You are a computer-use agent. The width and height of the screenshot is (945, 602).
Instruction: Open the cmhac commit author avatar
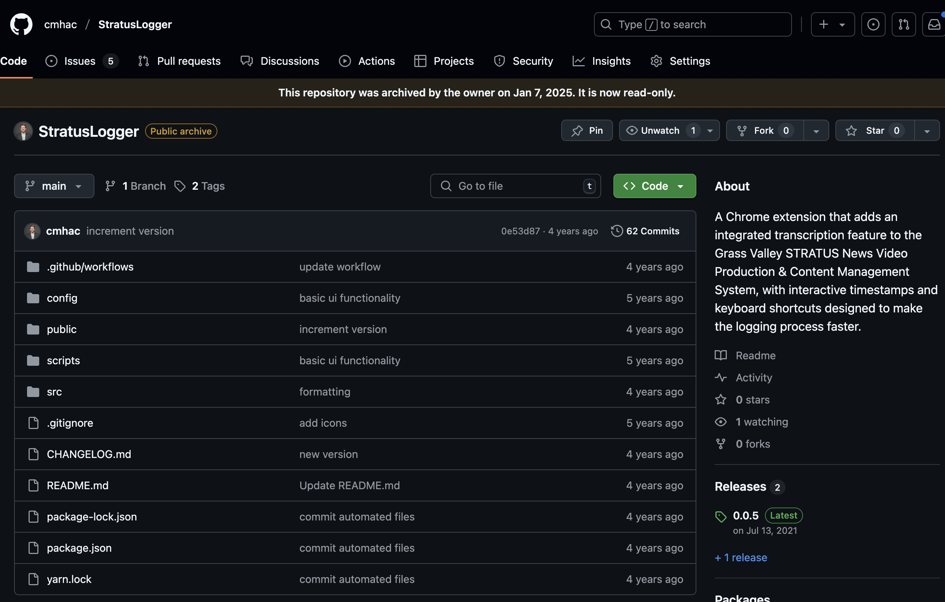(32, 231)
